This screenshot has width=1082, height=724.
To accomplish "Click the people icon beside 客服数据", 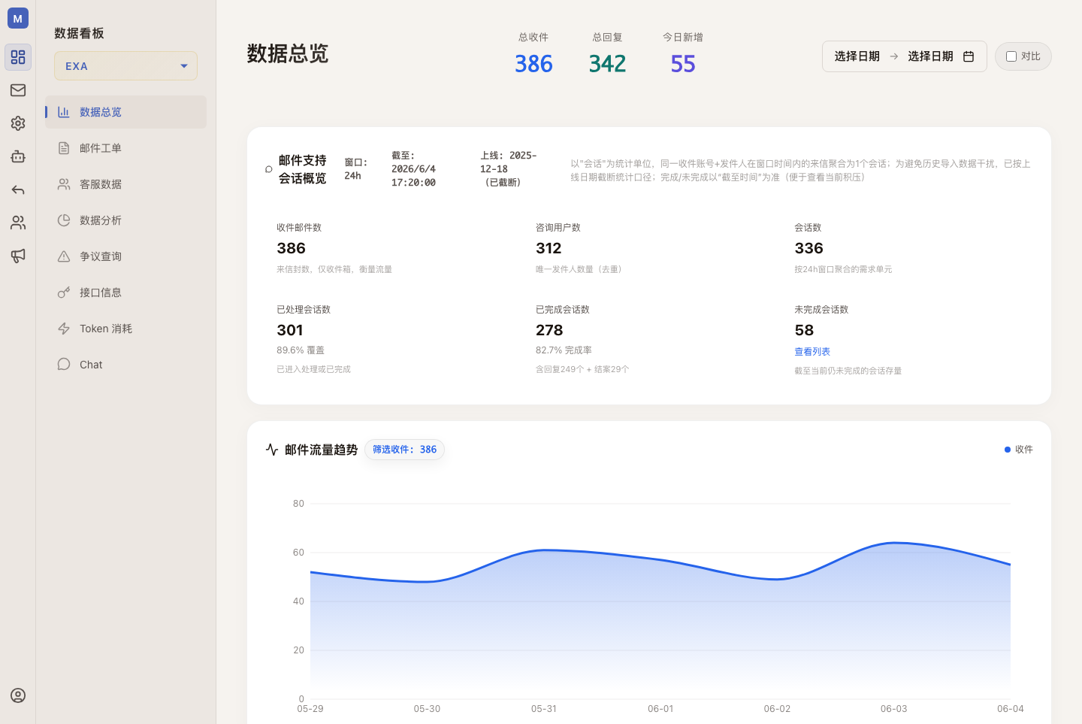I will [64, 184].
